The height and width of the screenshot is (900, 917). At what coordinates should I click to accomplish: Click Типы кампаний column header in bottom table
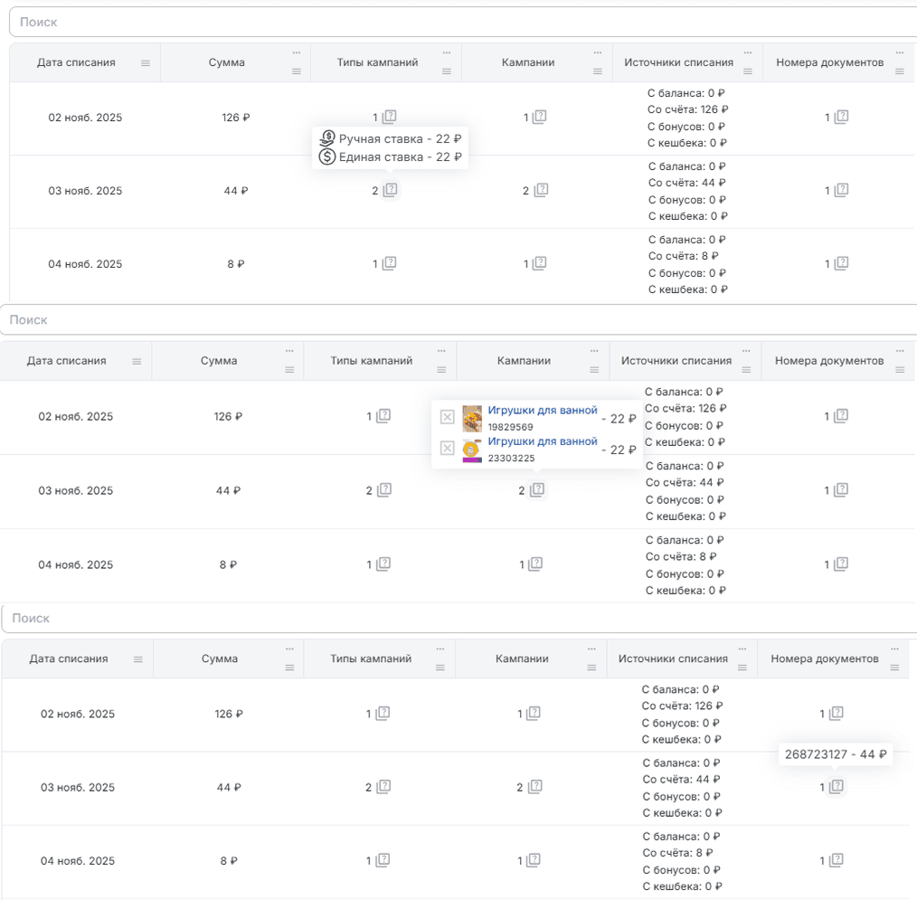click(371, 658)
